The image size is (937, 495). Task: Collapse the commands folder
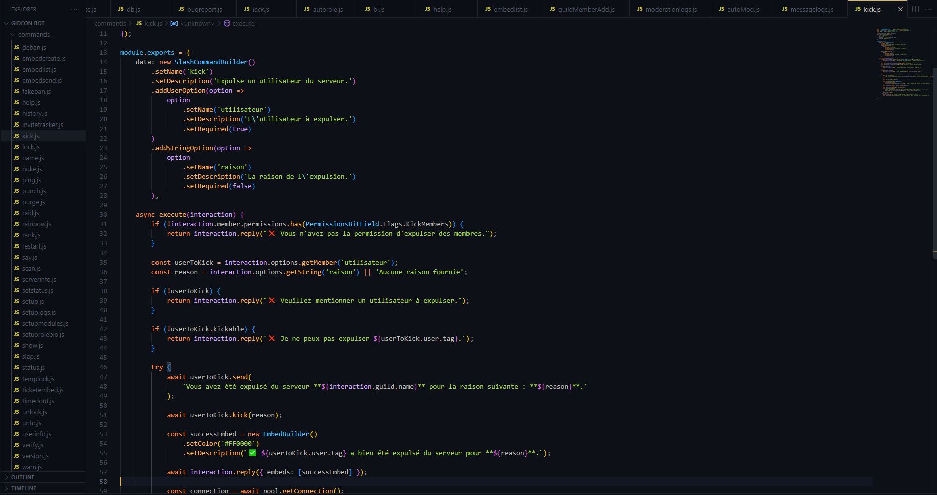coord(13,35)
